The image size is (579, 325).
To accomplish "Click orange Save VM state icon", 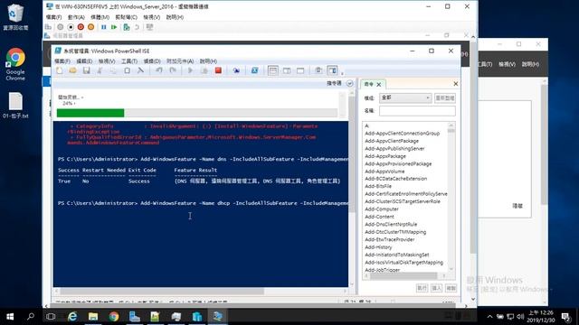I will coord(90,27).
